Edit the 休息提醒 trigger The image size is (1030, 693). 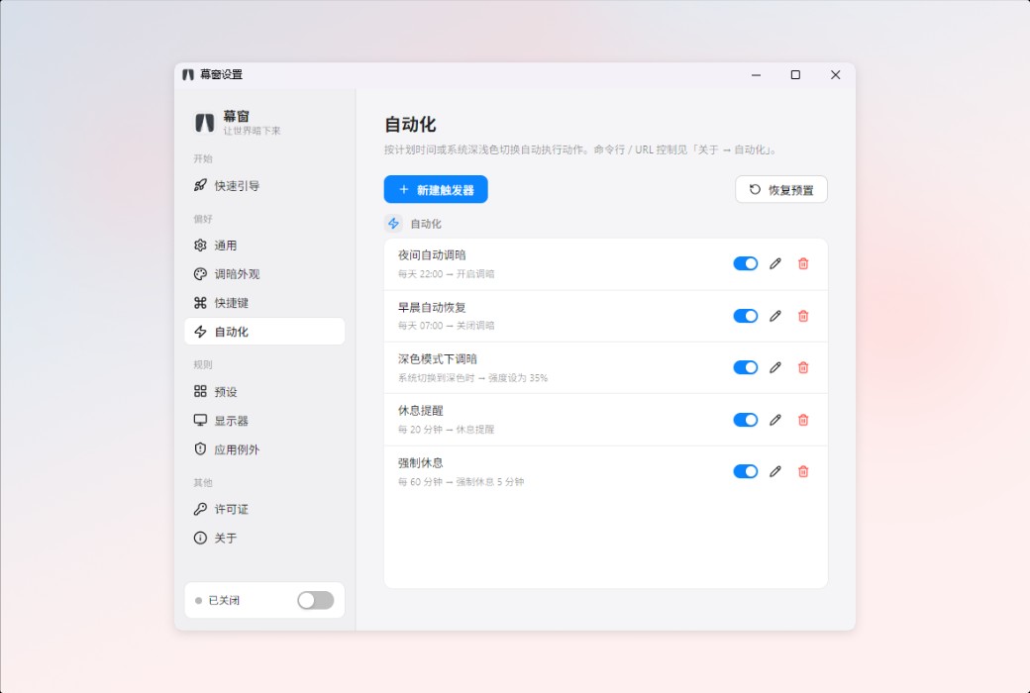[x=775, y=420]
